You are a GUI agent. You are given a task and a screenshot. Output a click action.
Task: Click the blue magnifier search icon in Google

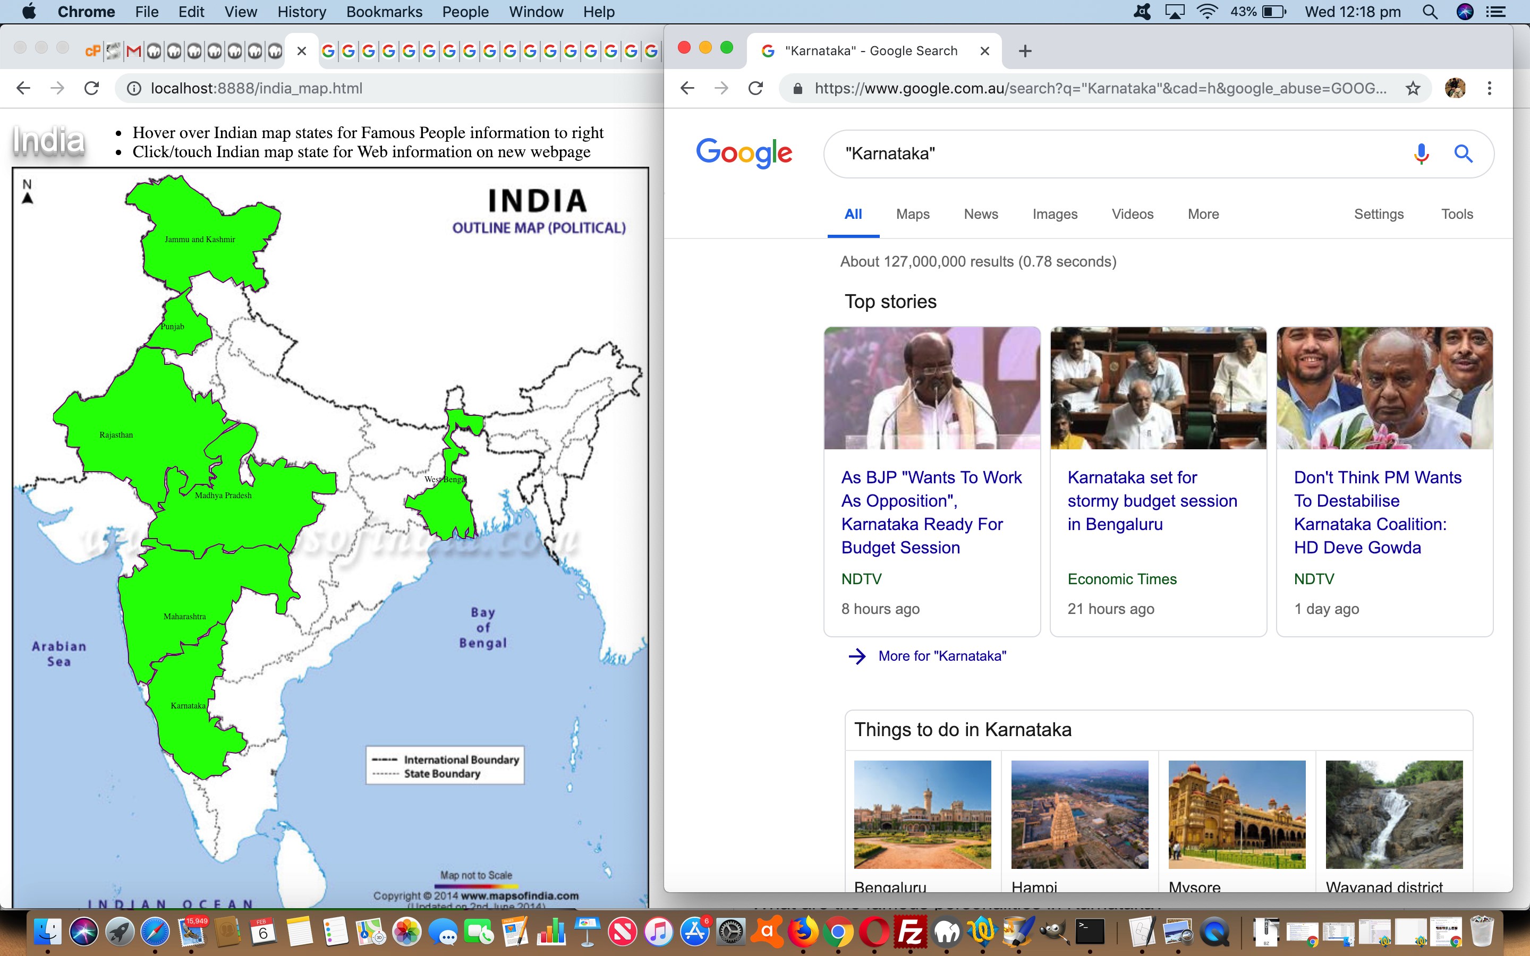[x=1463, y=153]
